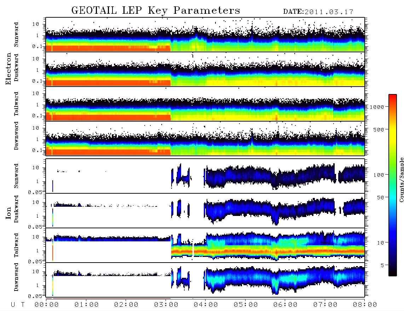Screen dimensions: 404x311
Task: Select the Ion "Sunward" panel label
Action: pyautogui.click(x=16, y=176)
